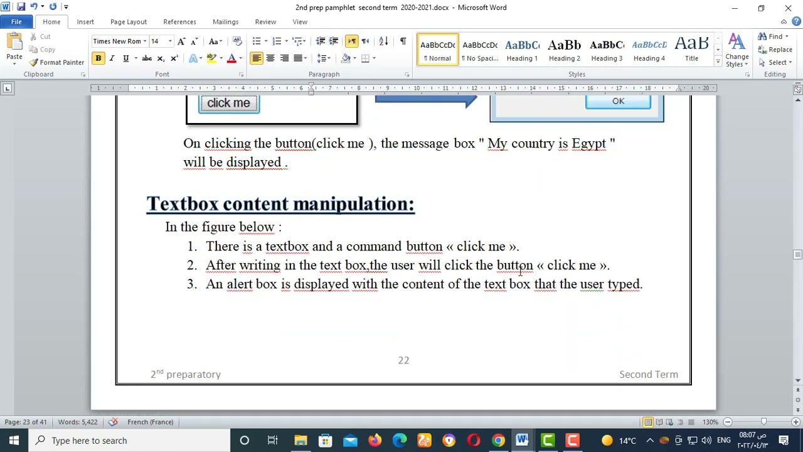Toggle Show/Hide paragraph marks

(403, 41)
